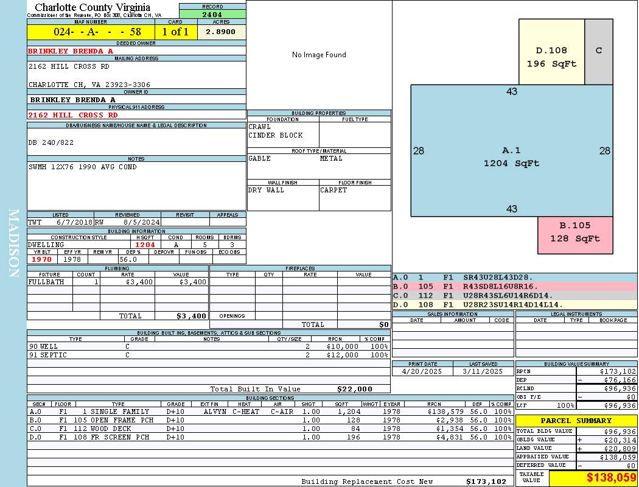
Task: Click the No Image Found placeholder
Action: 319,55
